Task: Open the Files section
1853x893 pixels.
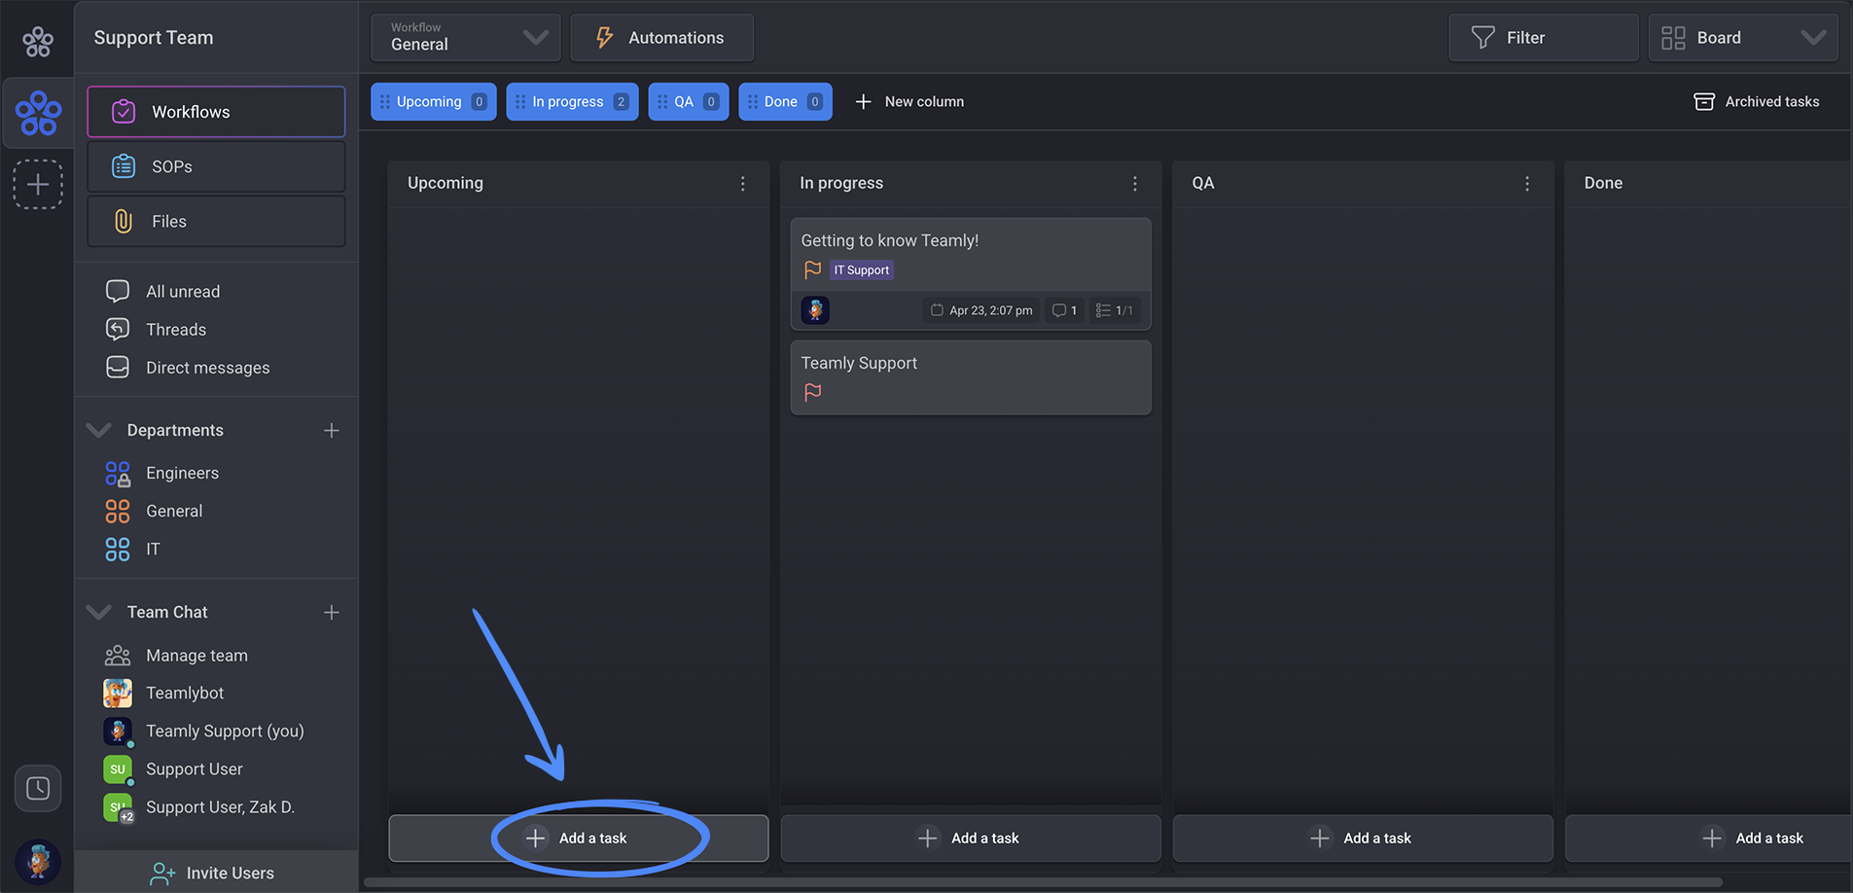Action: [x=216, y=221]
